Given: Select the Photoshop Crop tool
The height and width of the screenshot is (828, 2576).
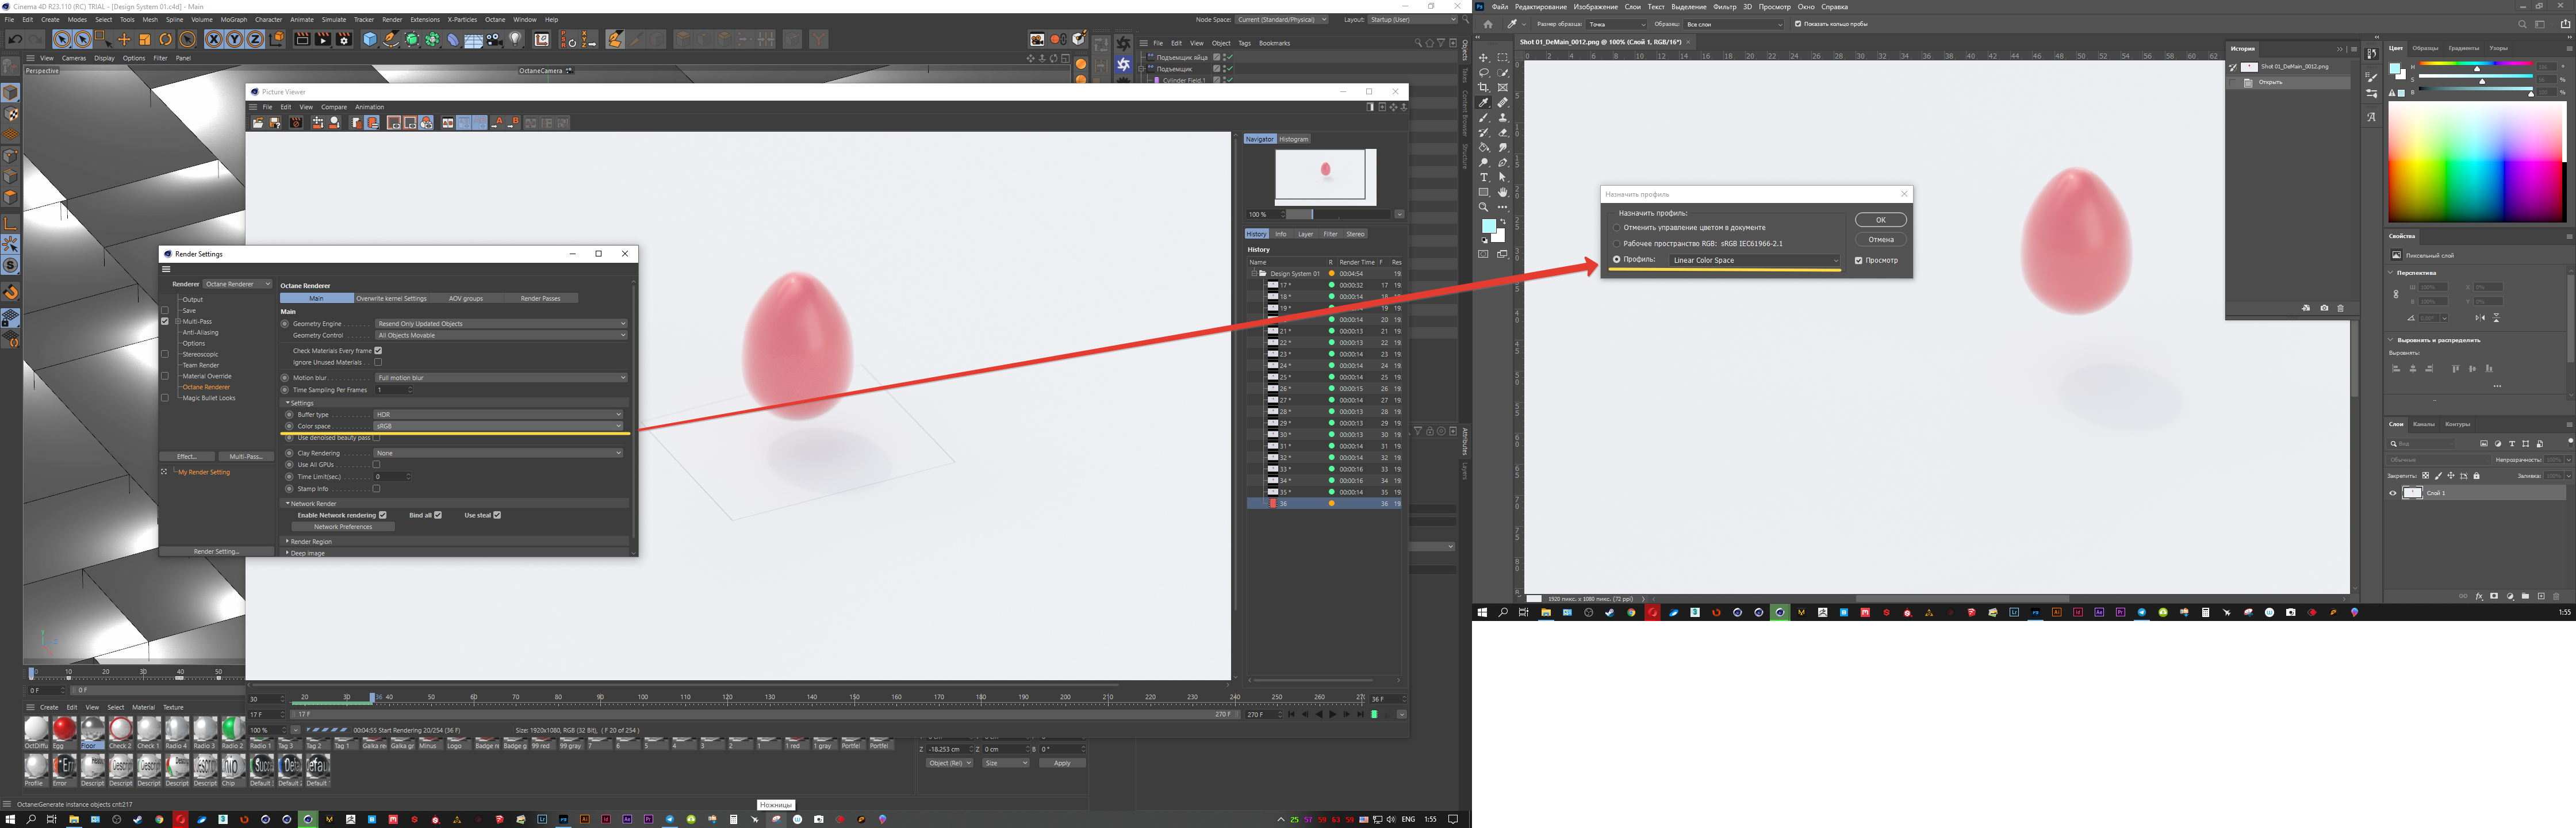Looking at the screenshot, I should click(x=1484, y=87).
